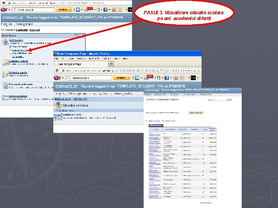Click the red shopping bag icon in the Firefox window toolbar
Screen dimensions: 278x208
(x=176, y=78)
